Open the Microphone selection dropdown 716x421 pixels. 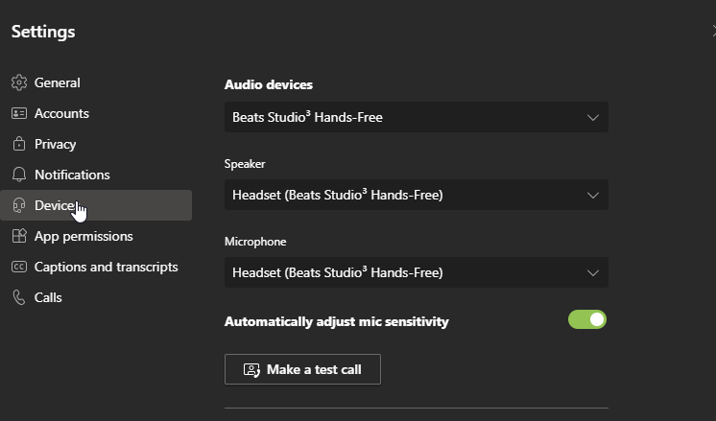416,272
